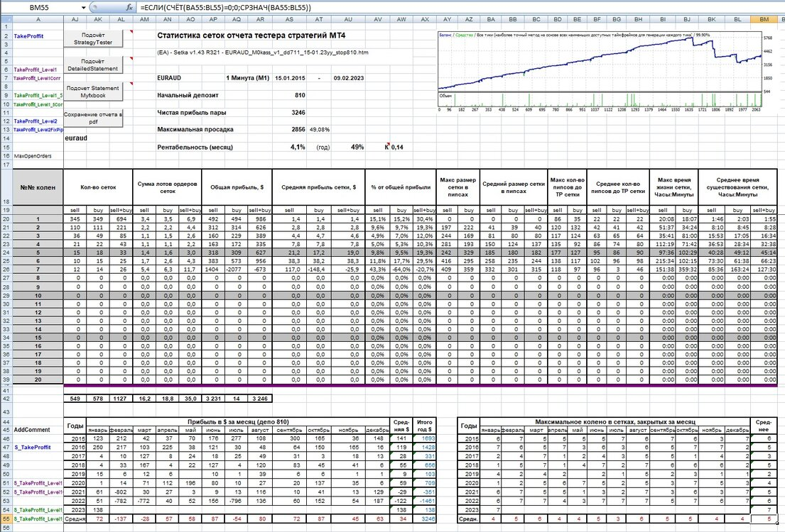
Task: Select the AddComment cell
Action: [x=38, y=430]
